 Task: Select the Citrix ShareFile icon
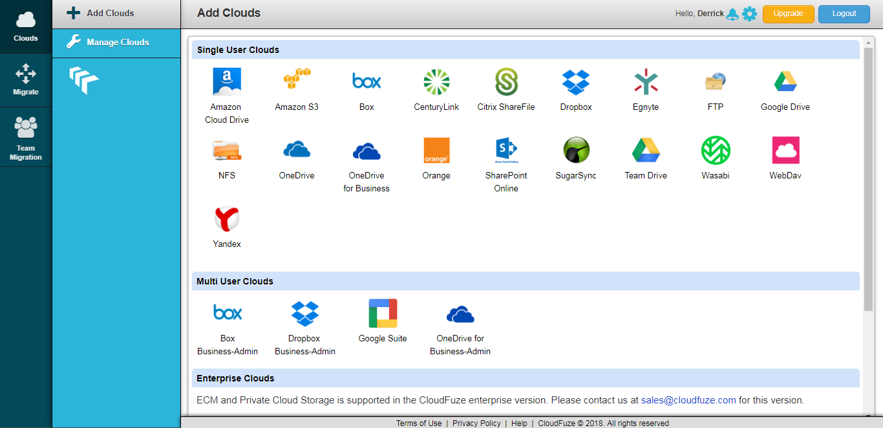pos(506,82)
